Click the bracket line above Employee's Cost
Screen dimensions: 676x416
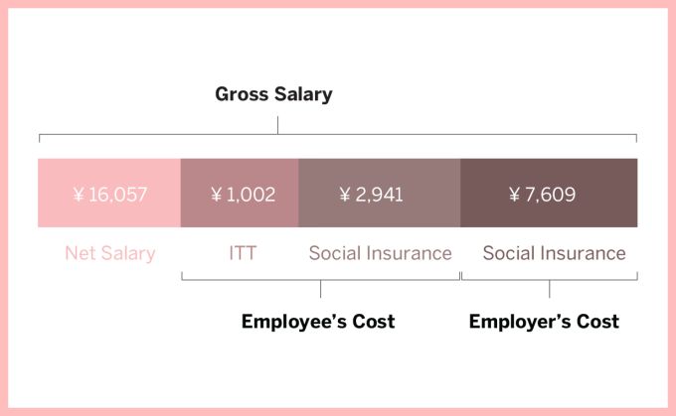pos(258,279)
